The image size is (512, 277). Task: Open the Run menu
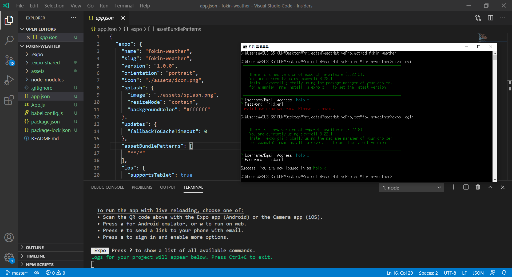104,6
